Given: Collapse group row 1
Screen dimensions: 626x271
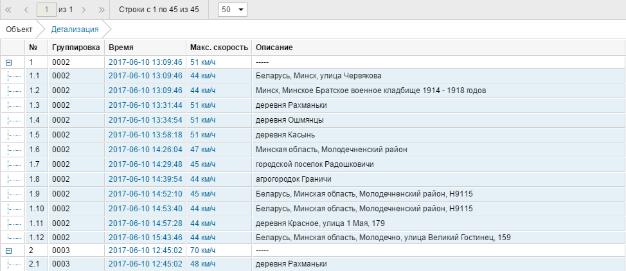Looking at the screenshot, I should [9, 62].
